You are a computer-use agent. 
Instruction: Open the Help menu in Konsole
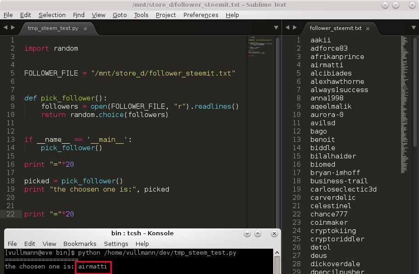142,244
